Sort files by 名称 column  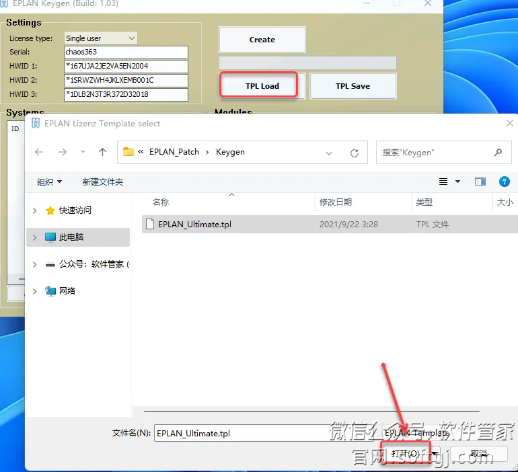(x=161, y=202)
